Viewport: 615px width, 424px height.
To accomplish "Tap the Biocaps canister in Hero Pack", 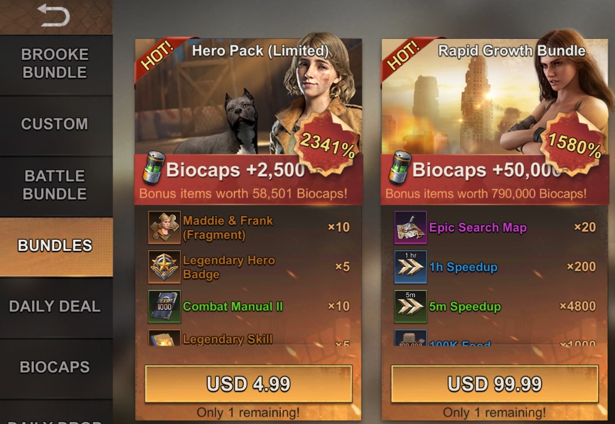I will (153, 168).
